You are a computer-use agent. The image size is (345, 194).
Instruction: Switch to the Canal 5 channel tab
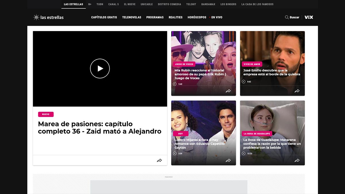click(113, 4)
